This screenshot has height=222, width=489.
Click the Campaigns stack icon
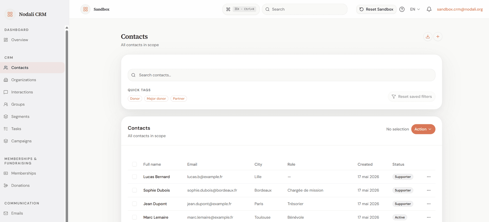(6, 141)
